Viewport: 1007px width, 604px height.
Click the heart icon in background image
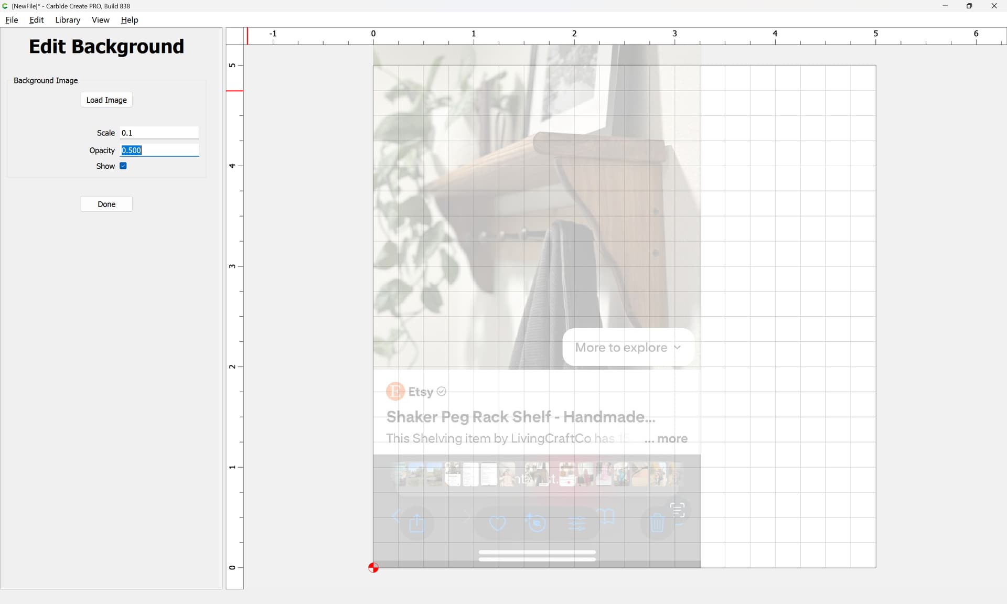(x=497, y=523)
